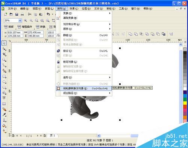The width and height of the screenshot is (188, 148).
Task: Click the y position field showing 134.236 mm
Action: (15, 36)
